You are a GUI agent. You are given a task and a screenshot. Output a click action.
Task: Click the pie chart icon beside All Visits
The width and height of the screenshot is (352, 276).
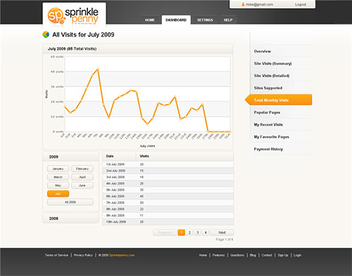pos(46,34)
